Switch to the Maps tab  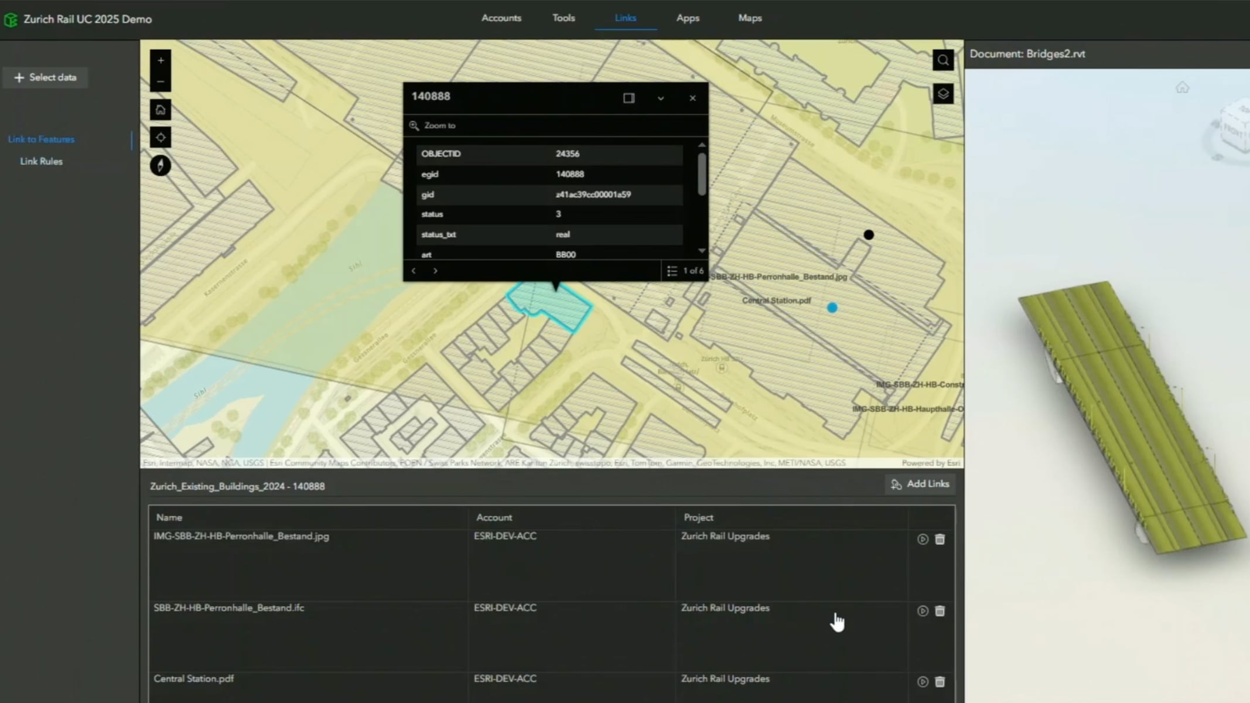pos(750,18)
